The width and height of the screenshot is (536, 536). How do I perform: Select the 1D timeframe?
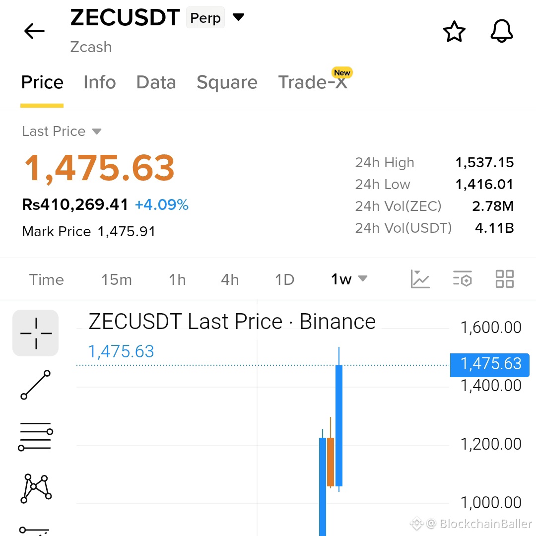284,279
